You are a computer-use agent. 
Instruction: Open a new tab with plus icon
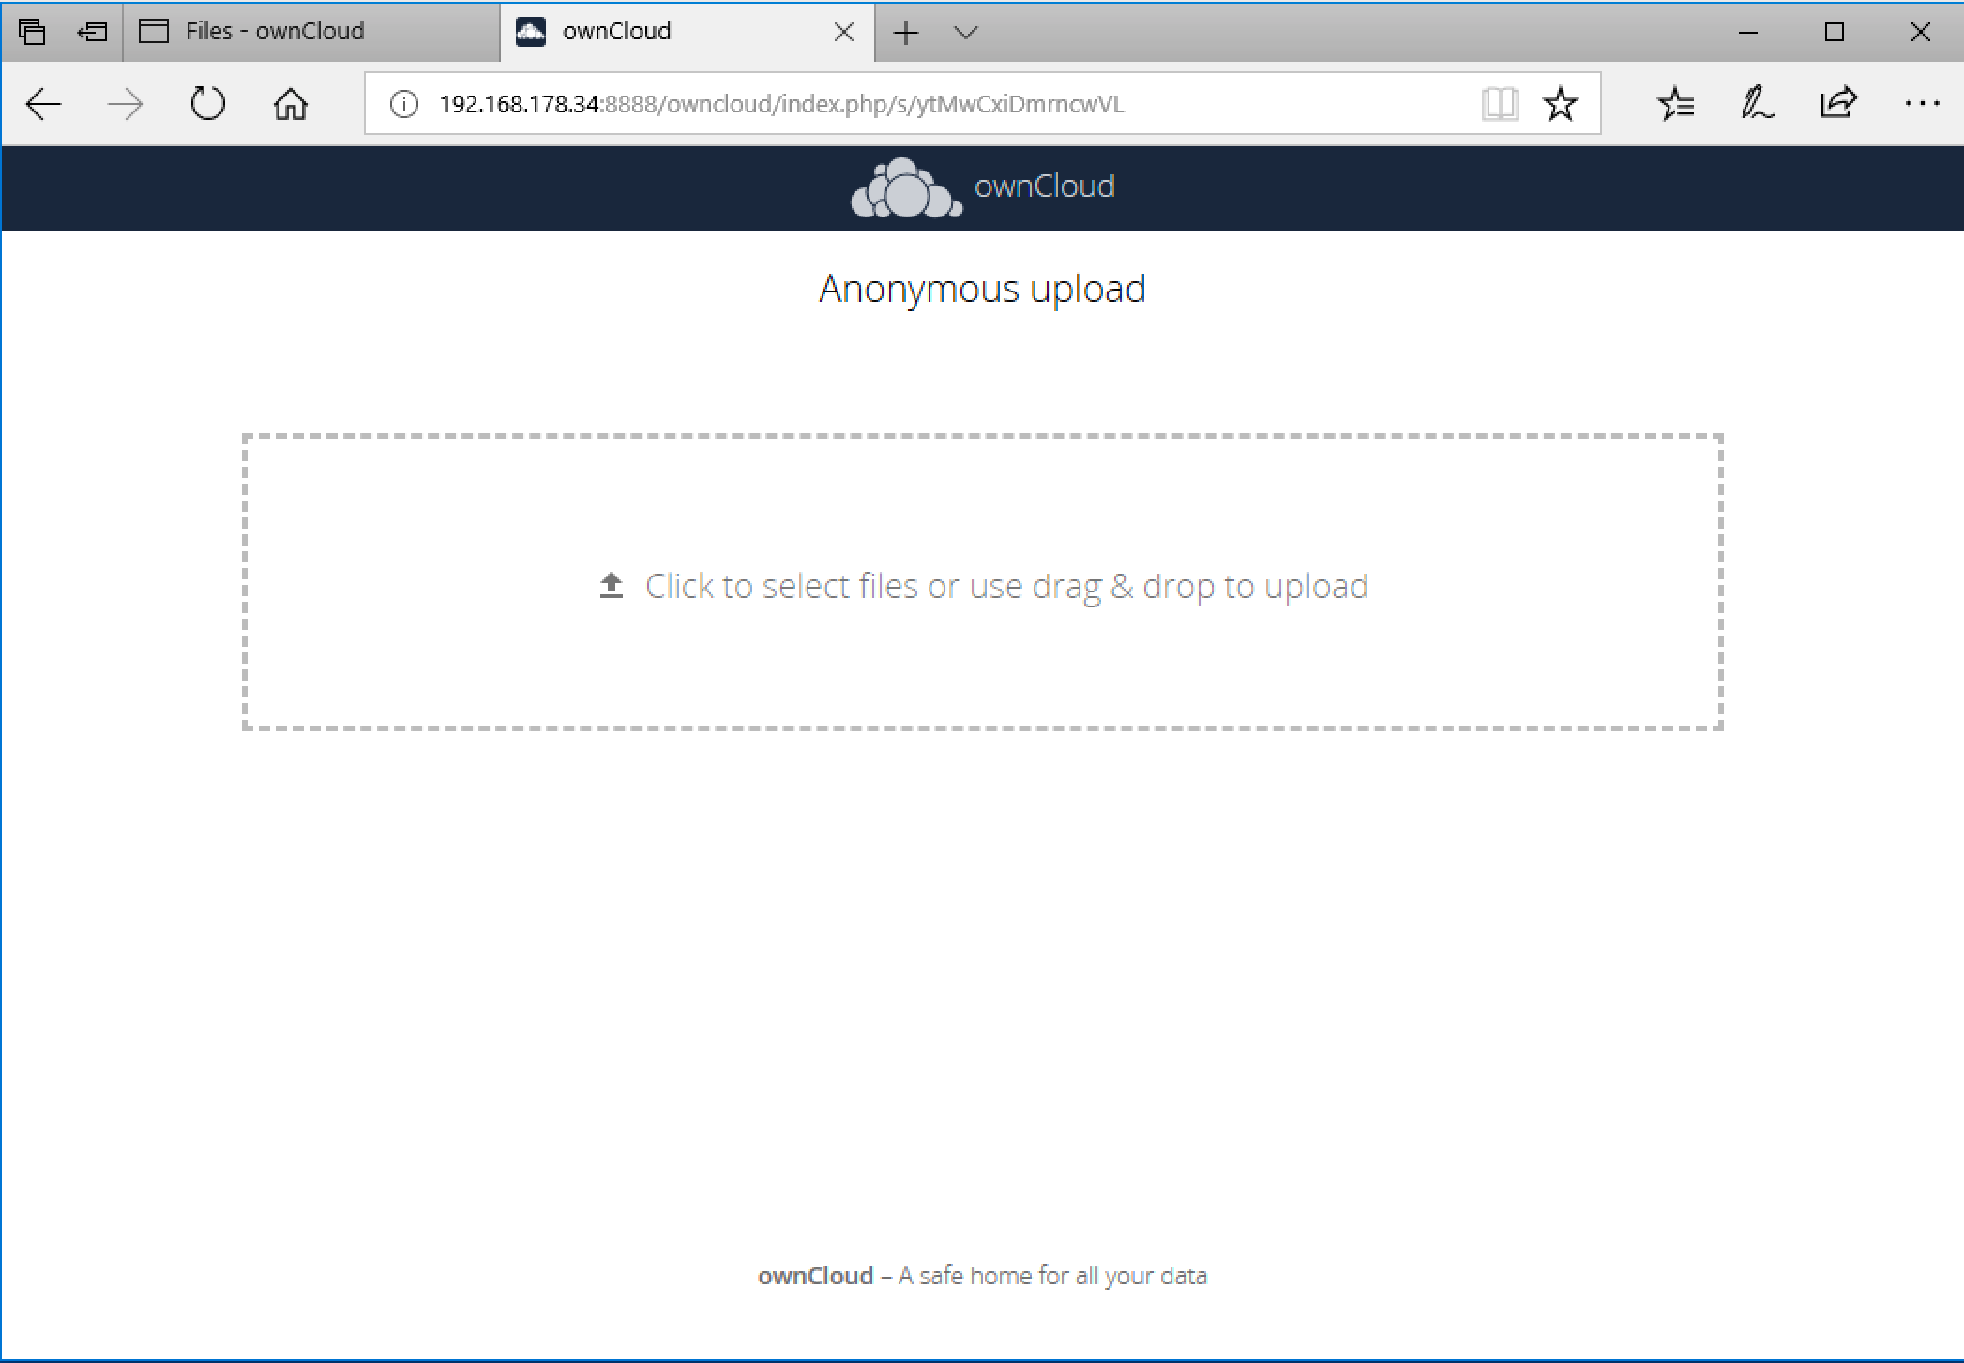(x=906, y=33)
